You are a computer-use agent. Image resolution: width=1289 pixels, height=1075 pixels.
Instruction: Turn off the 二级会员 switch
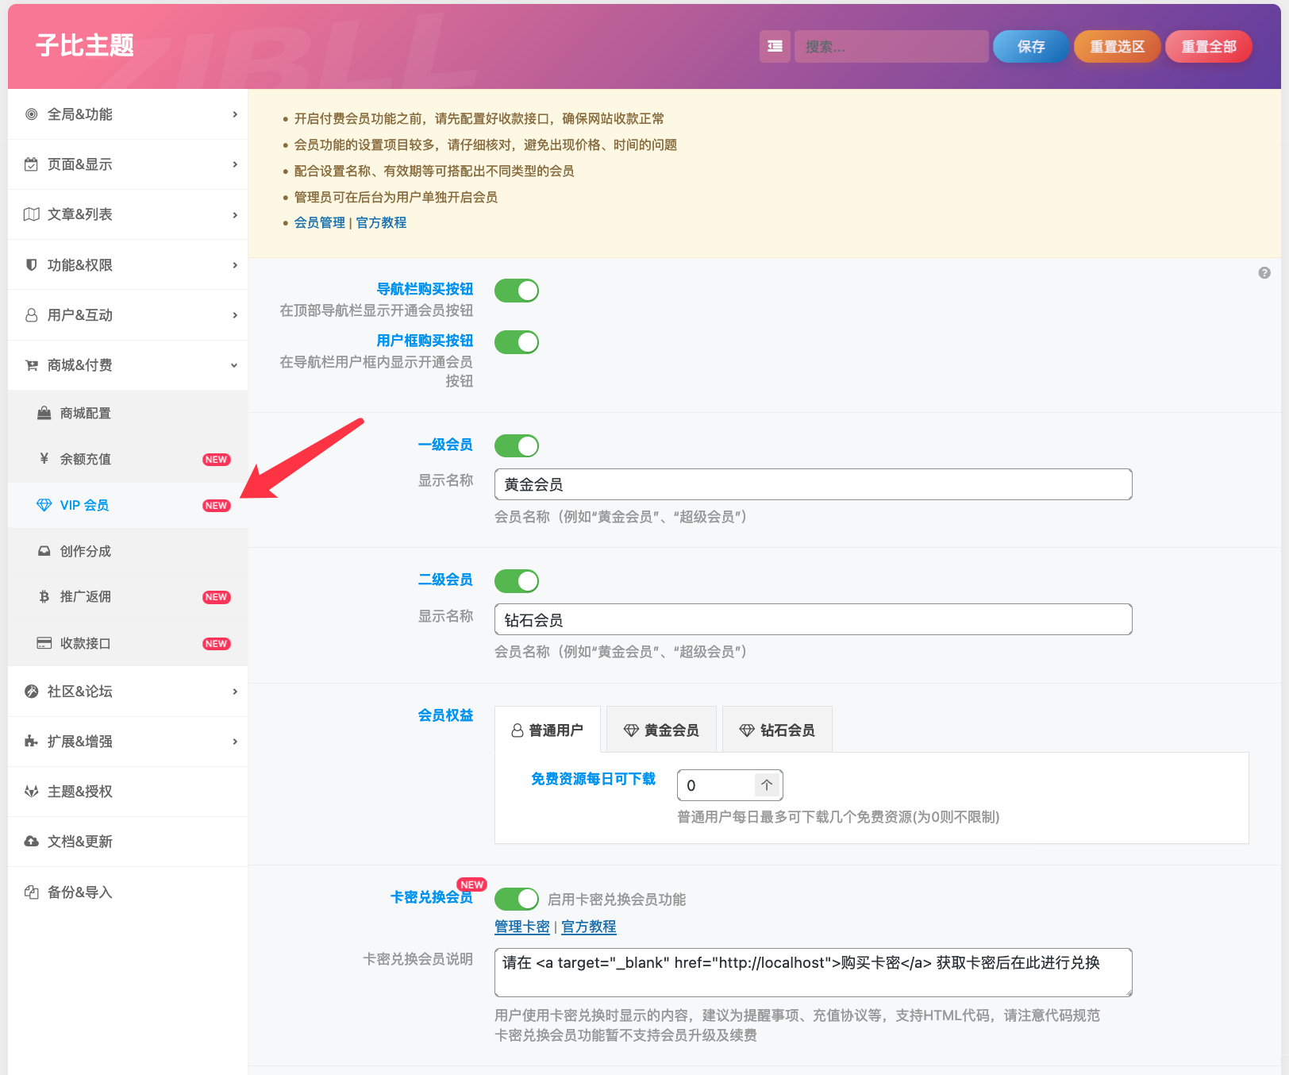tap(516, 580)
